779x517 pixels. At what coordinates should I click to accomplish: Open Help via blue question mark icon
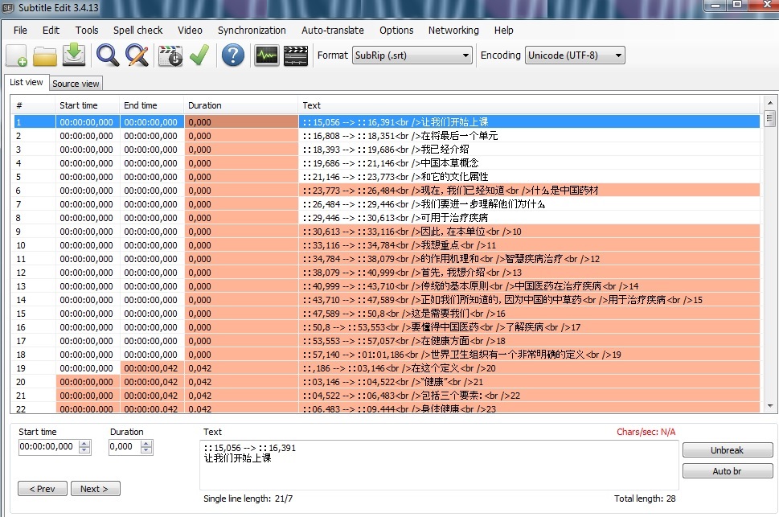click(233, 55)
